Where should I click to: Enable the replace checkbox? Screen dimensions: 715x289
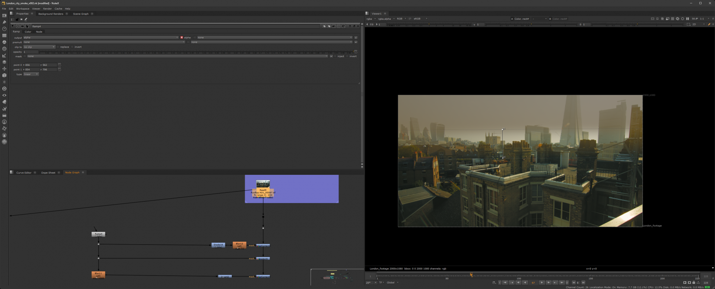pos(58,47)
